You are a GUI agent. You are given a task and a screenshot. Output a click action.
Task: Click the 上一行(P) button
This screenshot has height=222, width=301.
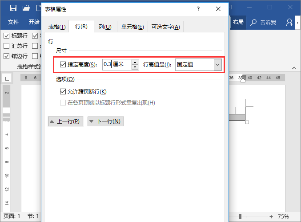65,121
